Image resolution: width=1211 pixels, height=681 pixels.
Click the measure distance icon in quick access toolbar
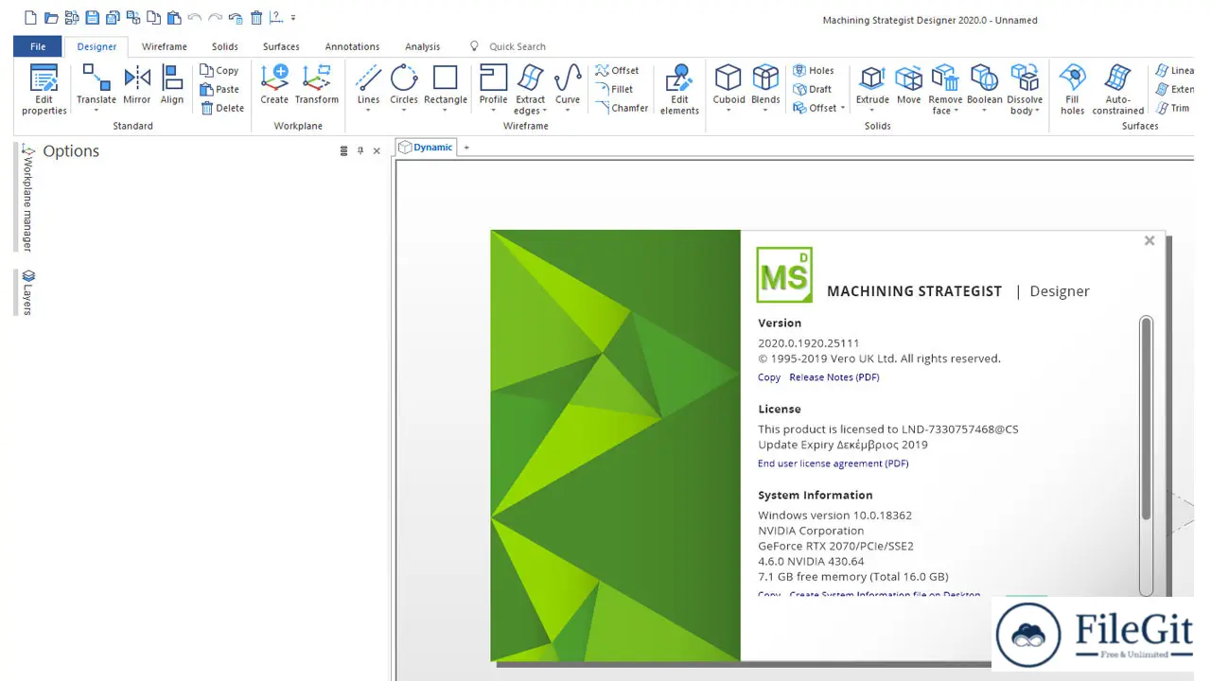275,18
